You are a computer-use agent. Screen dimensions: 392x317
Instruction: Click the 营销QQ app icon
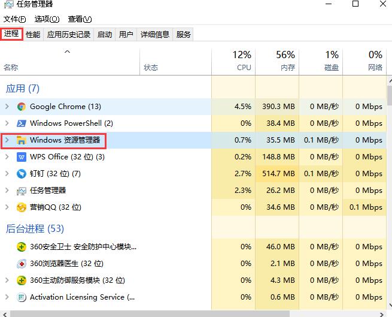pos(22,207)
